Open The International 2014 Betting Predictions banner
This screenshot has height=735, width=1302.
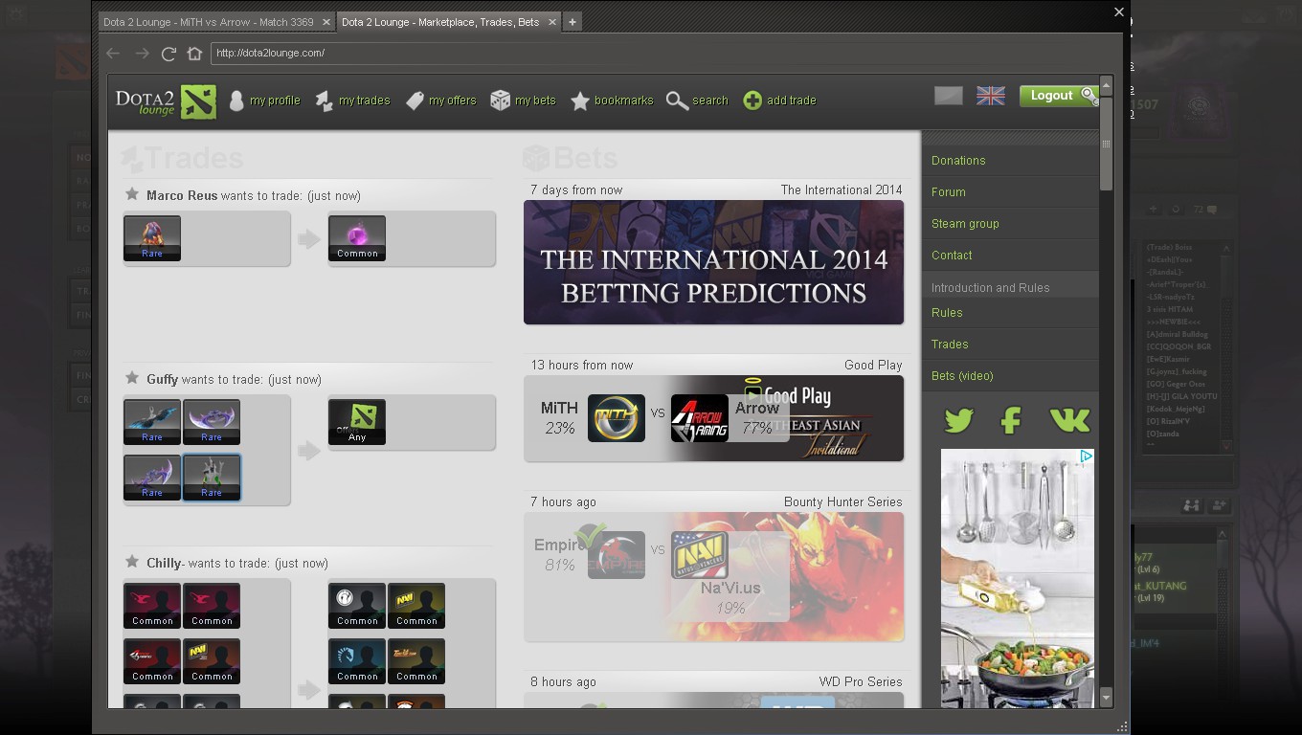click(713, 262)
